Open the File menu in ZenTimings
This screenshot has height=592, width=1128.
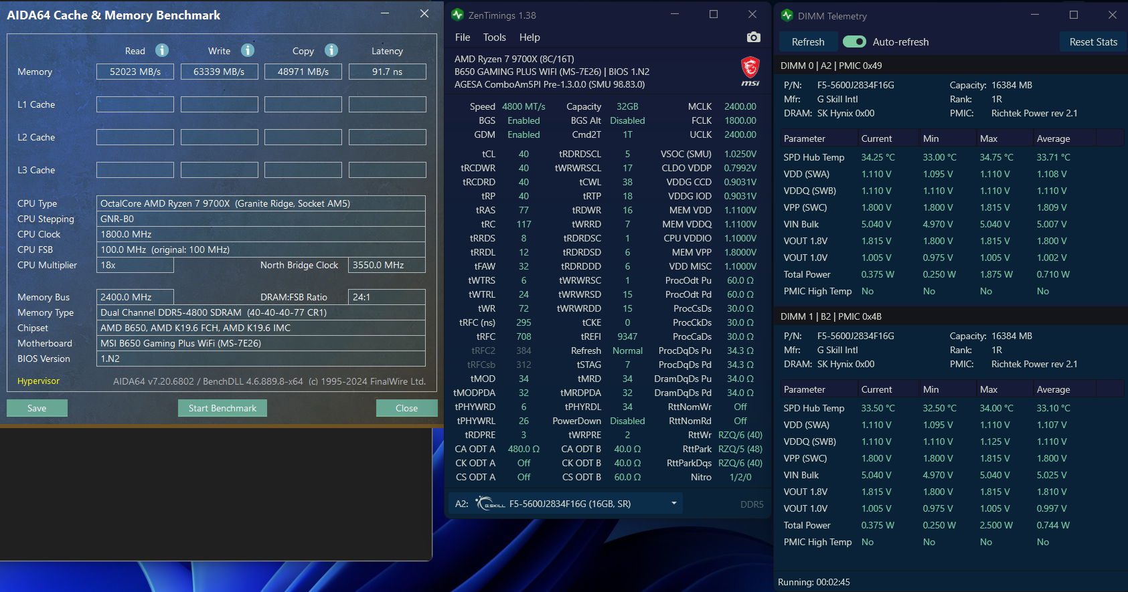(463, 37)
